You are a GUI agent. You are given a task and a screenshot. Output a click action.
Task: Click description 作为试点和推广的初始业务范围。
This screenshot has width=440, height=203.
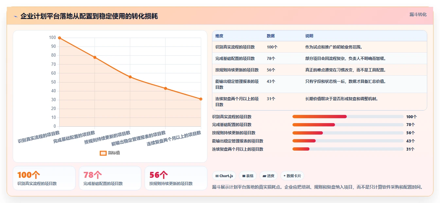click(334, 47)
